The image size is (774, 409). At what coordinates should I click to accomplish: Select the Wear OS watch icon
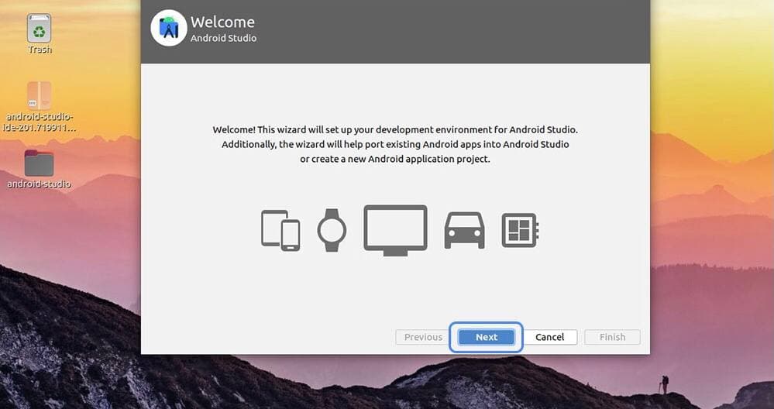pyautogui.click(x=332, y=230)
